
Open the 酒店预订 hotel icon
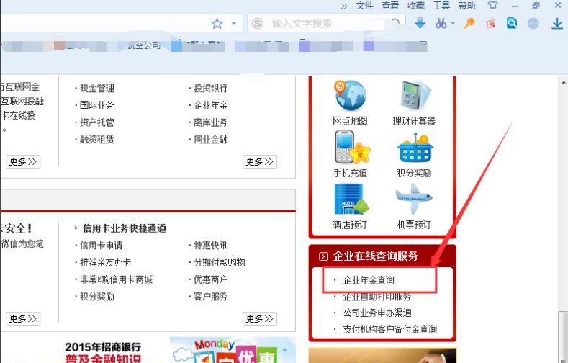click(x=351, y=200)
